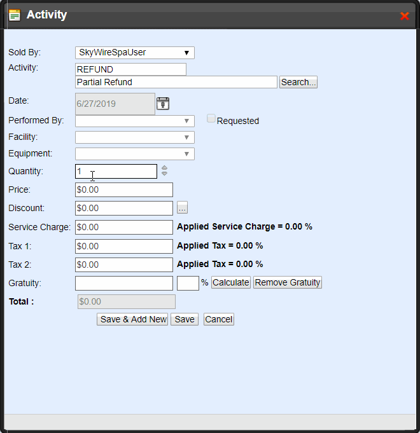Increase quantity using the up arrow
This screenshot has width=420, height=433.
pos(164,168)
